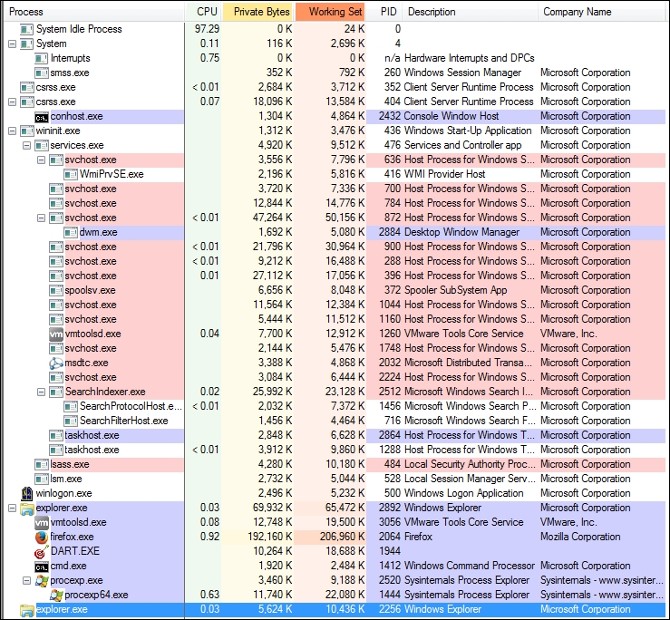Sort by the PID column header
670x620 pixels.
(x=384, y=12)
